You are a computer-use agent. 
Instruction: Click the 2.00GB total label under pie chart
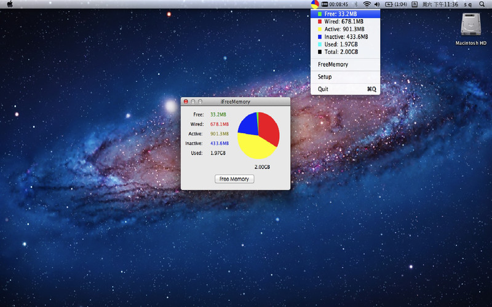tap(262, 167)
